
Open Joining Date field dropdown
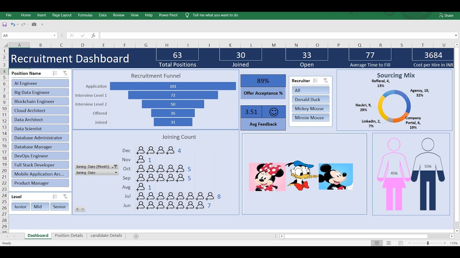click(116, 173)
